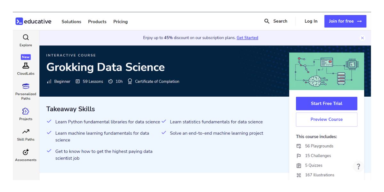Image resolution: width=384 pixels, height=192 pixels.
Task: Click the Illustrations icon
Action: 299,175
